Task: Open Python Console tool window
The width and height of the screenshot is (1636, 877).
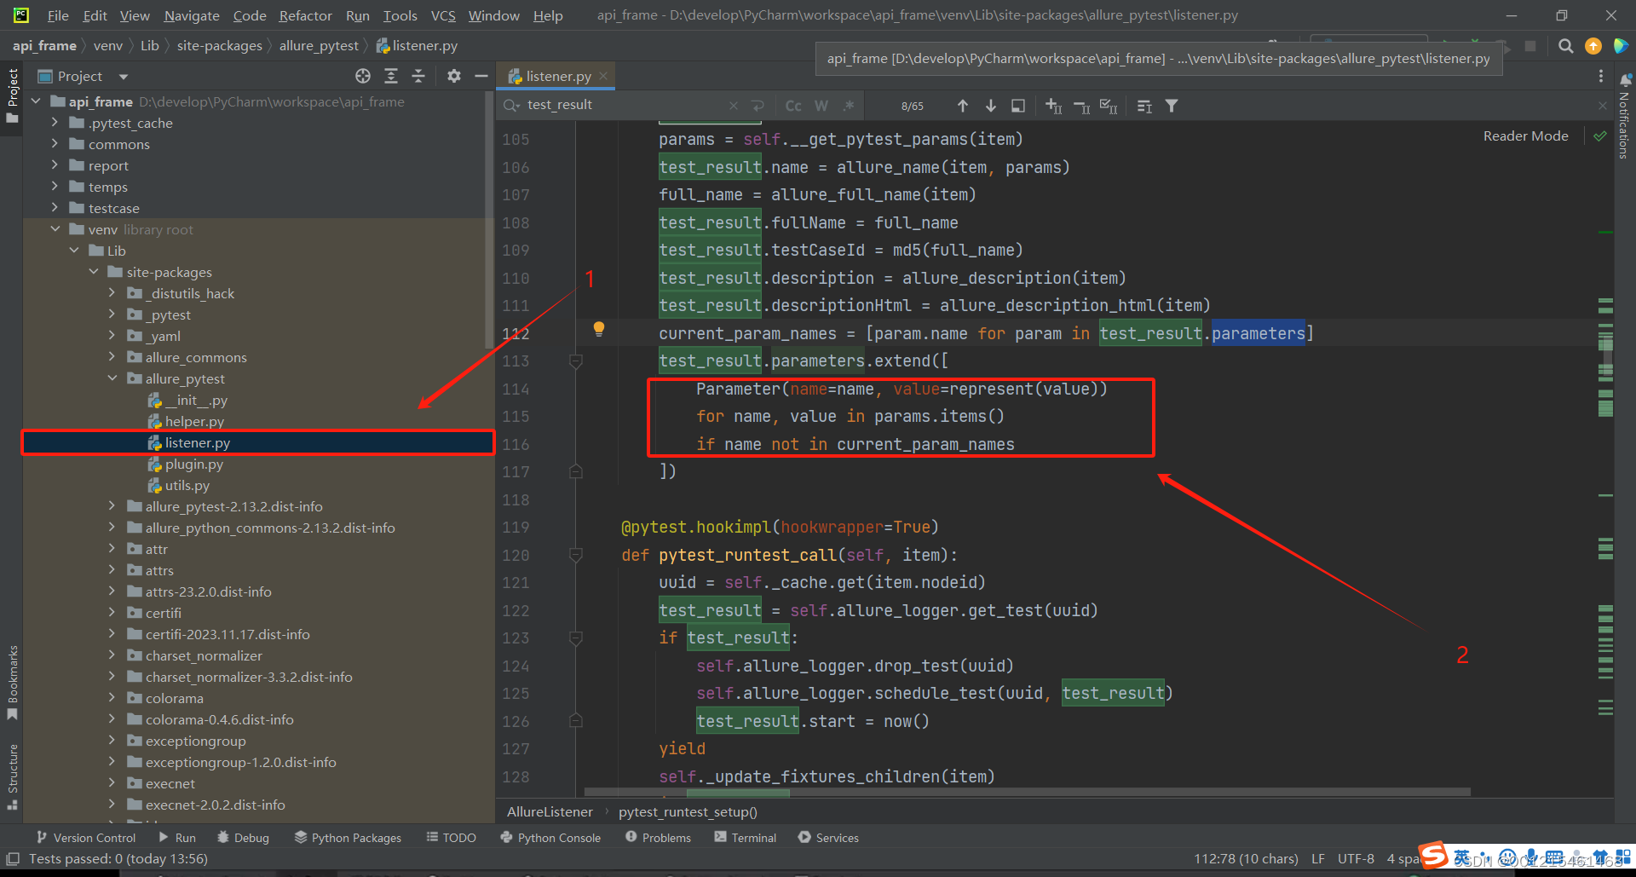Action: pos(550,838)
